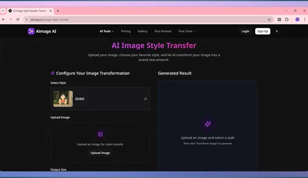Open the tab search chevron
This screenshot has width=308, height=178.
[x=3, y=11]
